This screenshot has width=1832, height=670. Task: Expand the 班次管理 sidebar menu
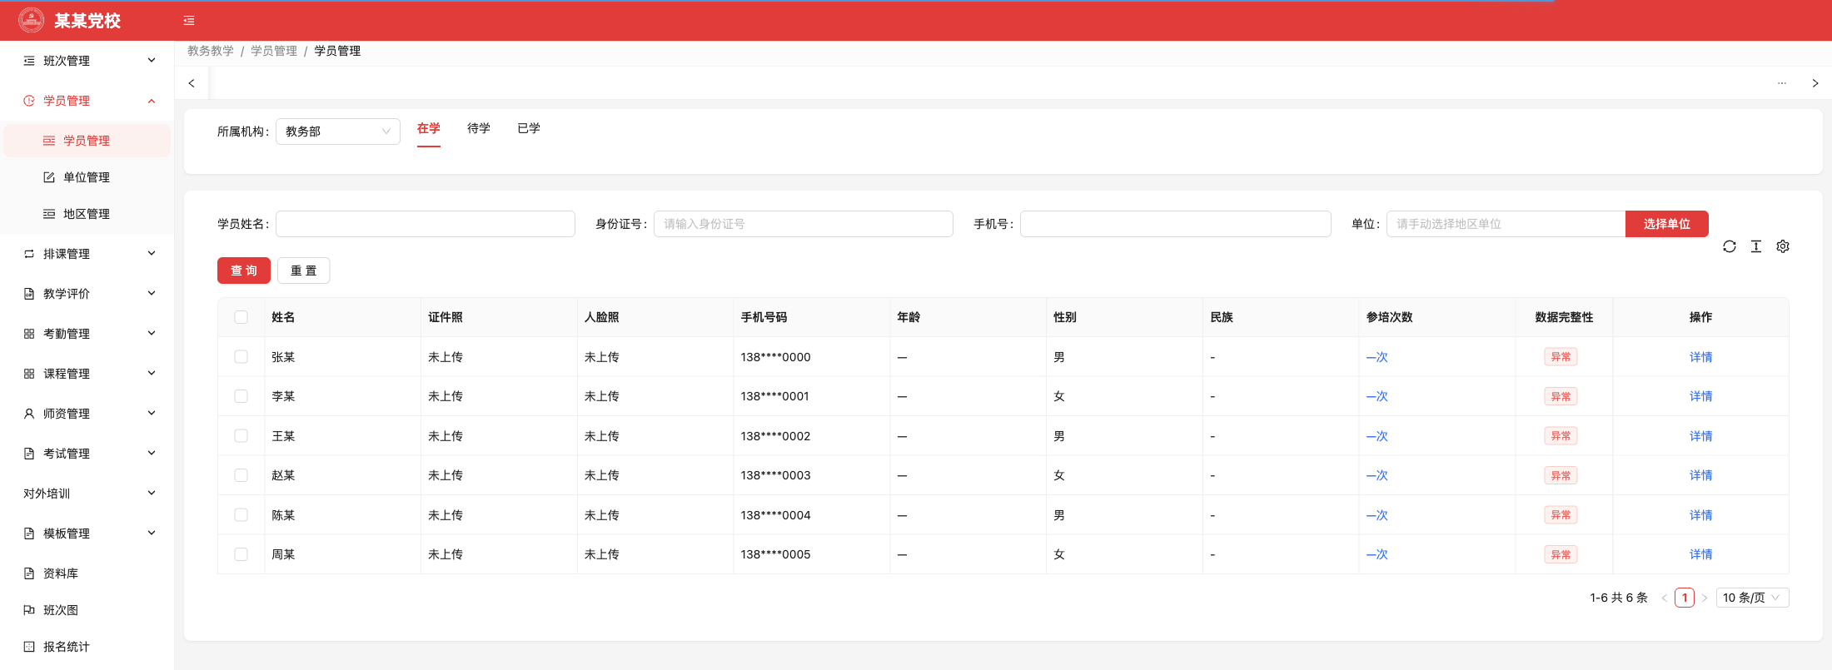pos(87,61)
